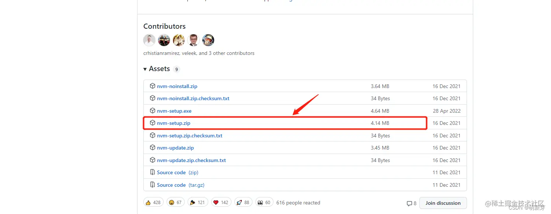Open the 8 comments icon
The height and width of the screenshot is (214, 551).
point(411,203)
